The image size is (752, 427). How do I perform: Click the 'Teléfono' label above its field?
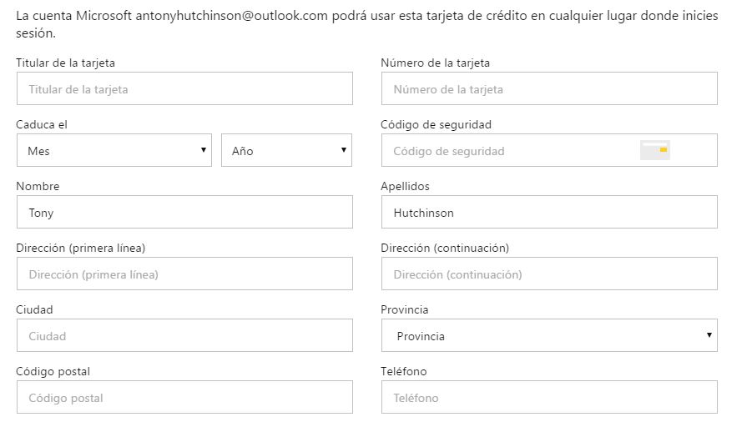tap(403, 371)
